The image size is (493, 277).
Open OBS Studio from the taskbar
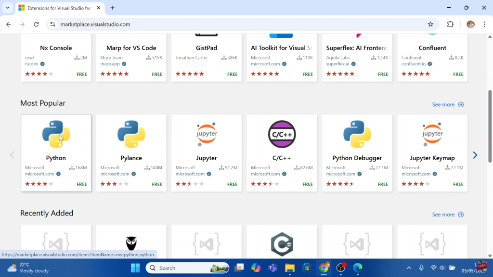[x=341, y=268]
